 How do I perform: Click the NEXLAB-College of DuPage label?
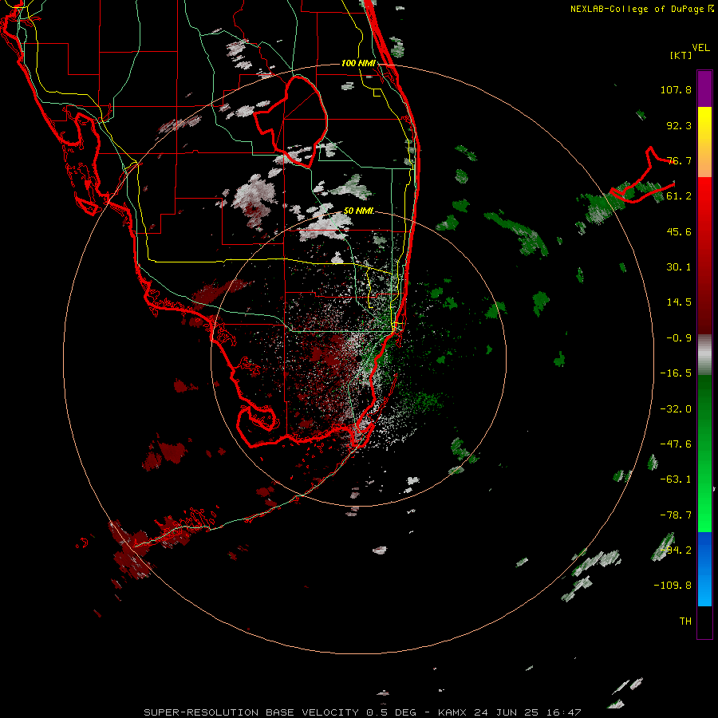[639, 9]
